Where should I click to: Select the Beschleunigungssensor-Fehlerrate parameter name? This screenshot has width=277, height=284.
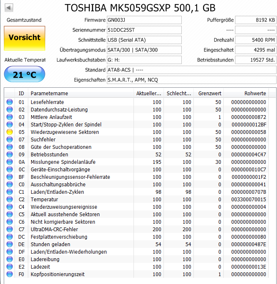[70, 177]
